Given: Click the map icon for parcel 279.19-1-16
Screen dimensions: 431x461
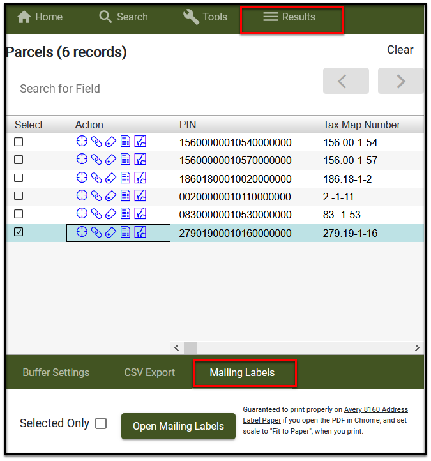Looking at the screenshot, I should click(x=140, y=232).
